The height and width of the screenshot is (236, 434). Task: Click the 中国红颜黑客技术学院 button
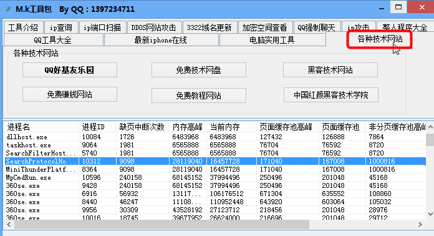point(331,95)
